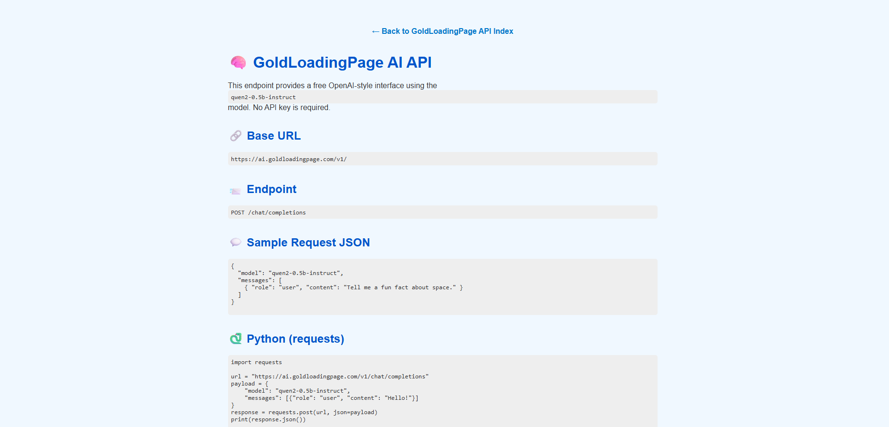The height and width of the screenshot is (427, 889).
Task: Click the "Hello!" messages line in the Python code
Action: [332, 398]
